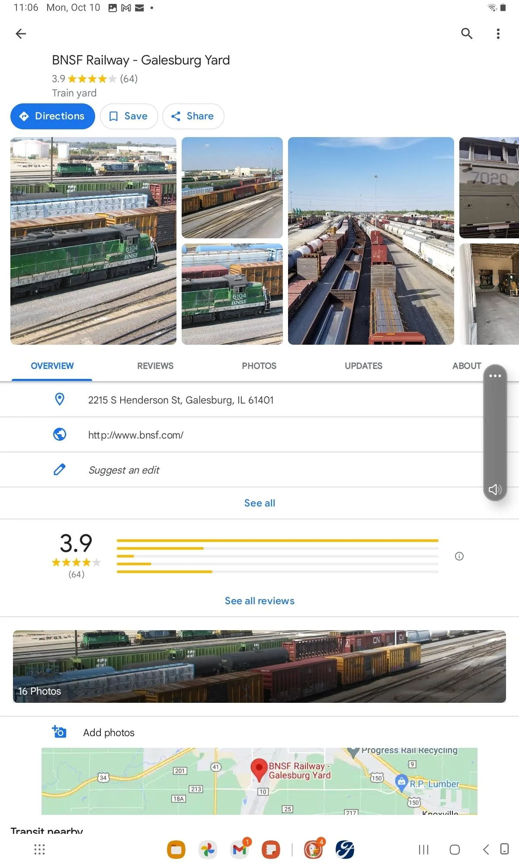
Task: Switch to the REVIEWS tab
Action: click(x=155, y=366)
